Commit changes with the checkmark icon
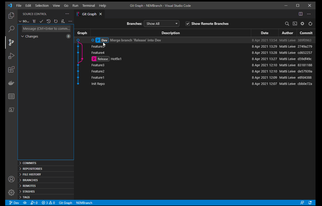The width and height of the screenshot is (322, 206). click(x=41, y=21)
